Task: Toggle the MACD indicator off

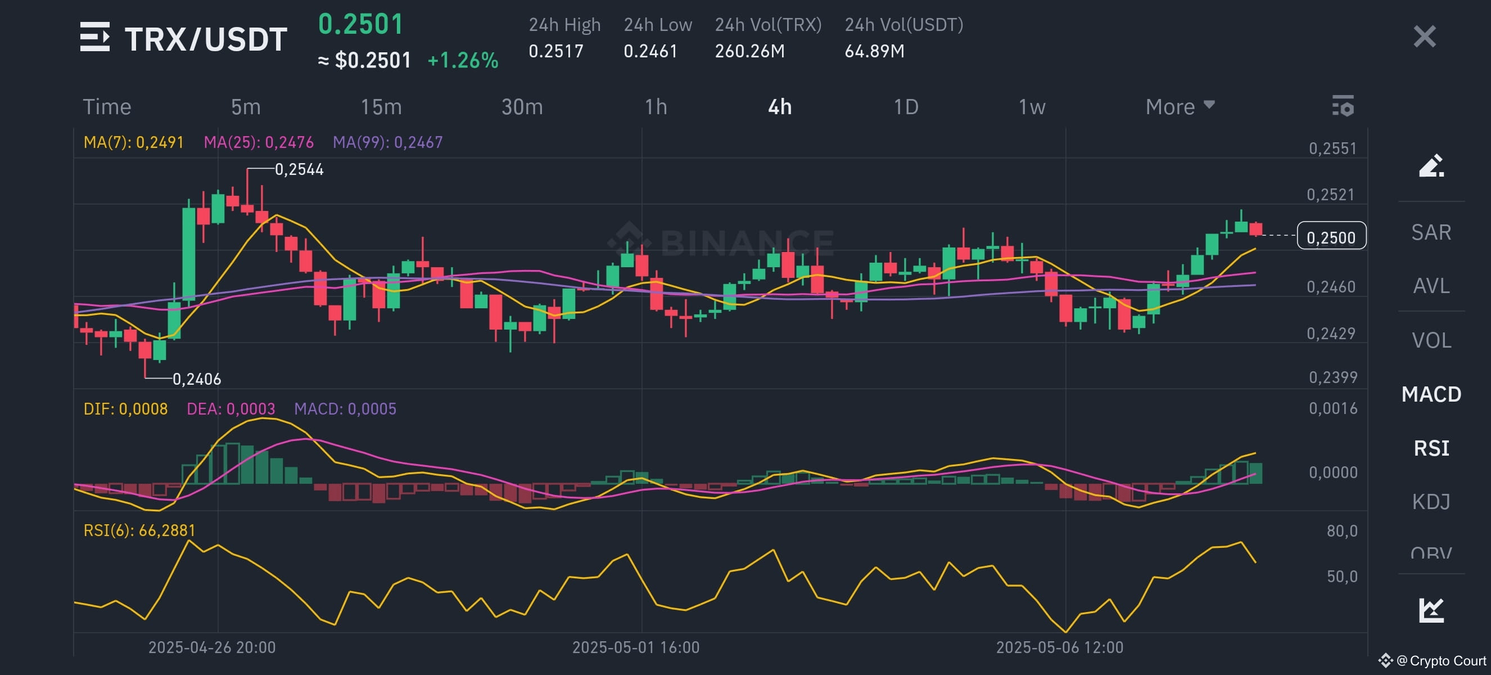Action: pos(1431,394)
